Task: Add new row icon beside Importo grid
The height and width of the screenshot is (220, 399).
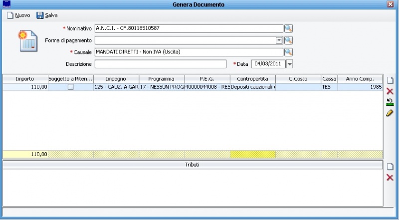Action: (x=390, y=80)
